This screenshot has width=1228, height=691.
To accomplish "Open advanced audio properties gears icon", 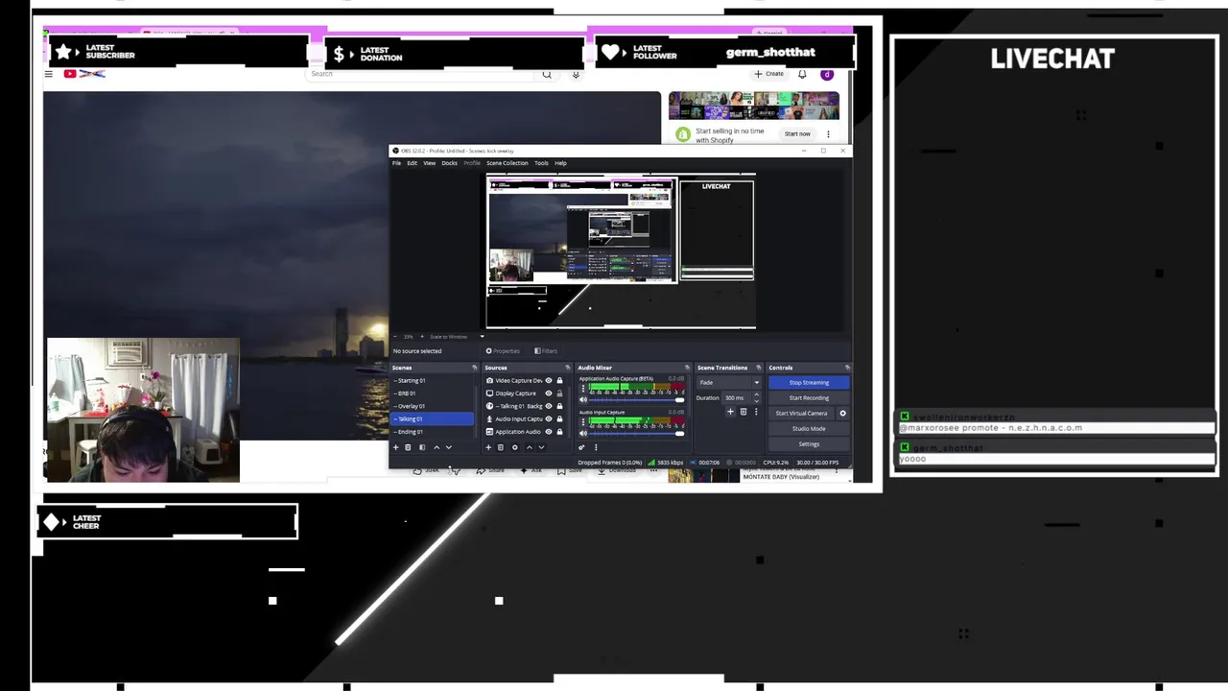I will click(581, 447).
